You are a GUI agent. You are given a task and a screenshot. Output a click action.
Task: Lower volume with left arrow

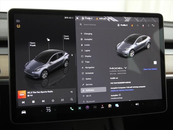[x=132, y=105]
